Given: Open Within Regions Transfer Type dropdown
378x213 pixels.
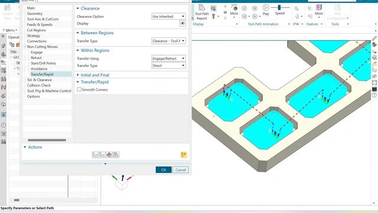Looking at the screenshot, I should pos(168,66).
